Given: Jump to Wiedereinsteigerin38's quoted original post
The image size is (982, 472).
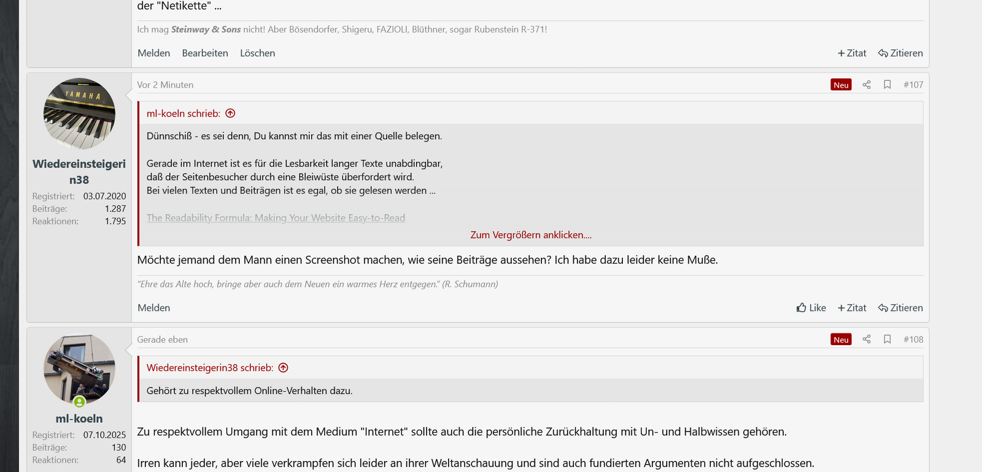Looking at the screenshot, I should point(283,368).
